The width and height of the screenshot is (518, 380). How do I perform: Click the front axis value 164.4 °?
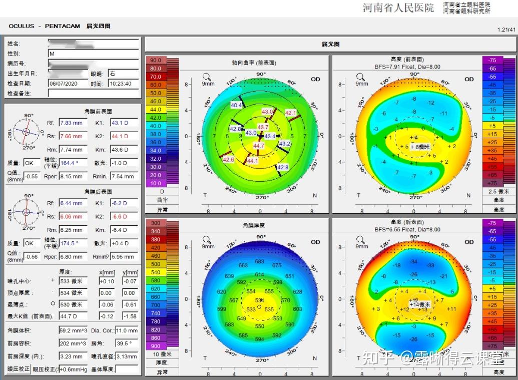coord(74,163)
